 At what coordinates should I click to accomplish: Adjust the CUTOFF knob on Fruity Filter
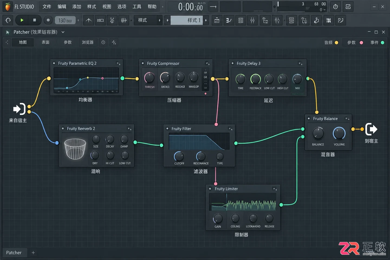179,157
